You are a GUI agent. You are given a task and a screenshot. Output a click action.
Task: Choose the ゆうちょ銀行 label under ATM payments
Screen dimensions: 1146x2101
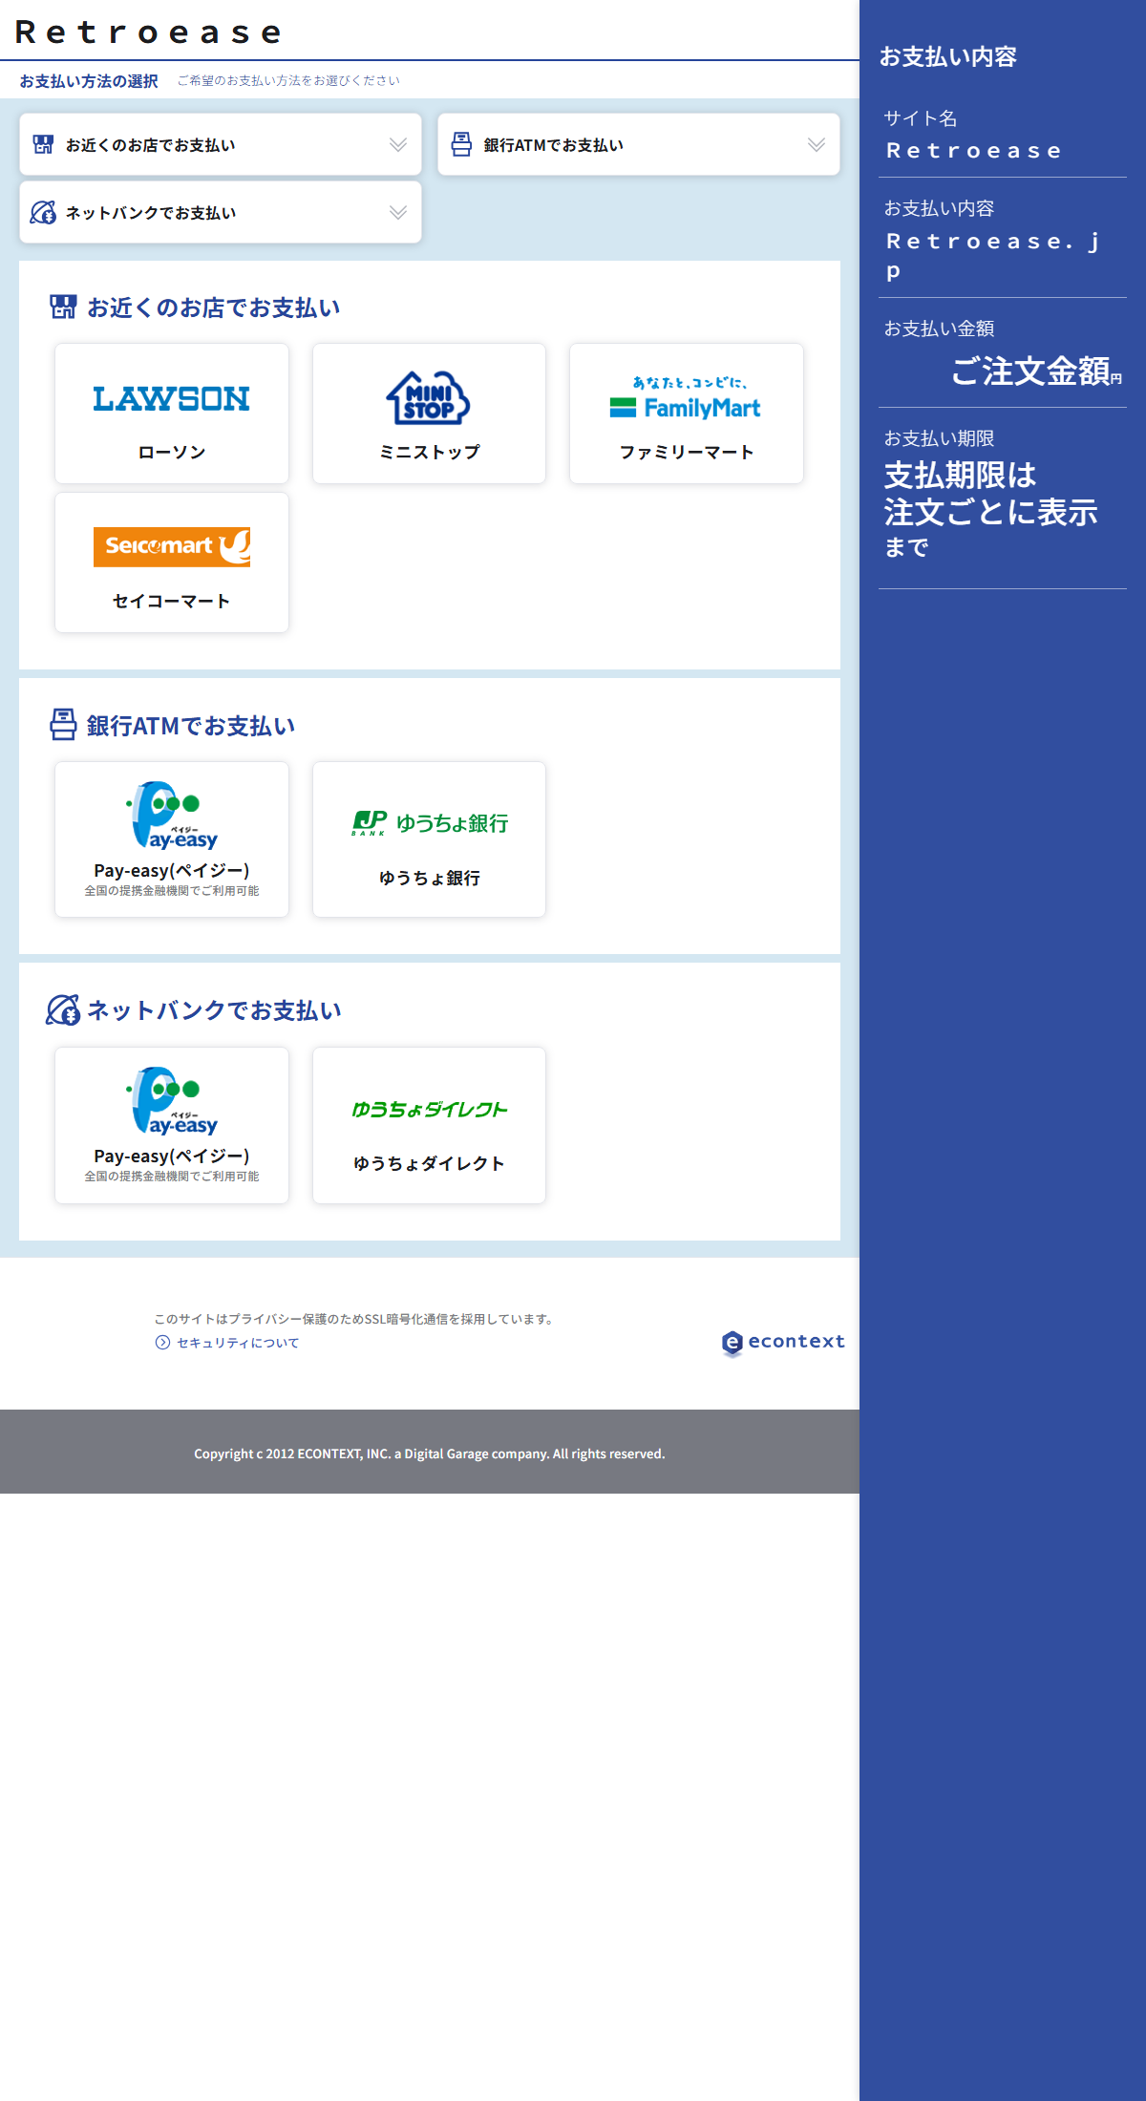pos(429,878)
